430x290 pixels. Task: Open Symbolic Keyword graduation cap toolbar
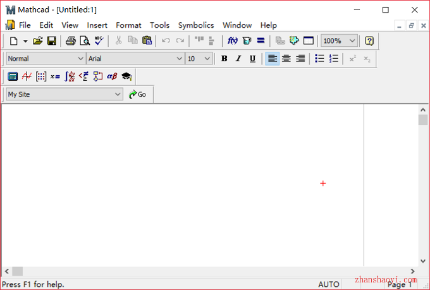point(126,76)
